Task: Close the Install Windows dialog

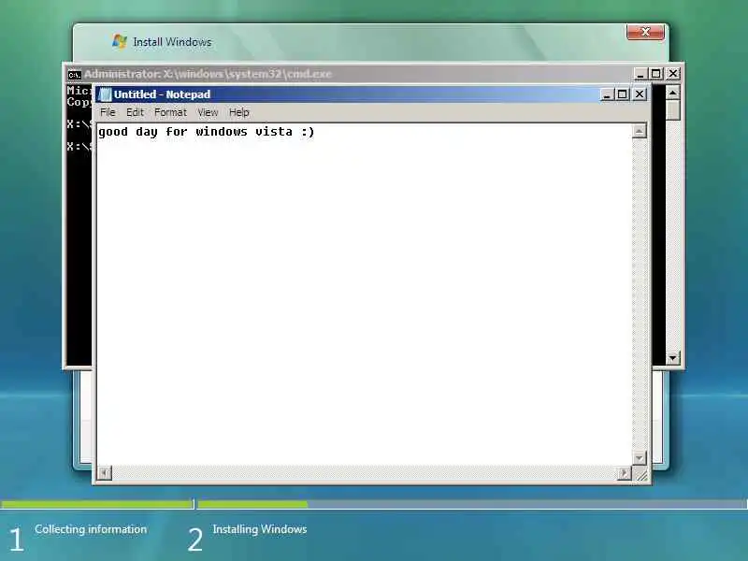Action: 645,32
